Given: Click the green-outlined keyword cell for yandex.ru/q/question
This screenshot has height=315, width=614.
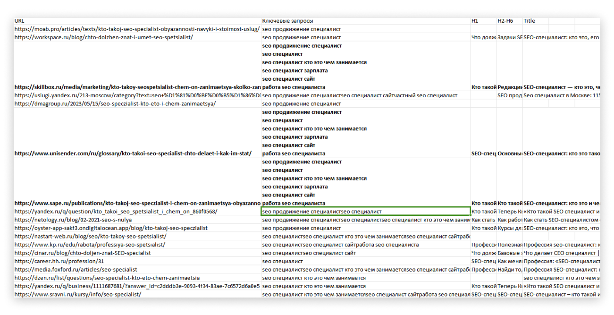Looking at the screenshot, I should (366, 212).
